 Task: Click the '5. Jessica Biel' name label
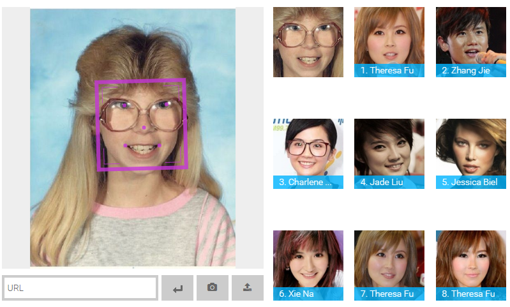[x=470, y=182]
